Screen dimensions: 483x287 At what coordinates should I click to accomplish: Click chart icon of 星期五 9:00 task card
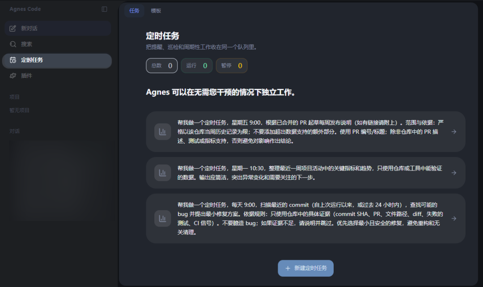pyautogui.click(x=163, y=132)
